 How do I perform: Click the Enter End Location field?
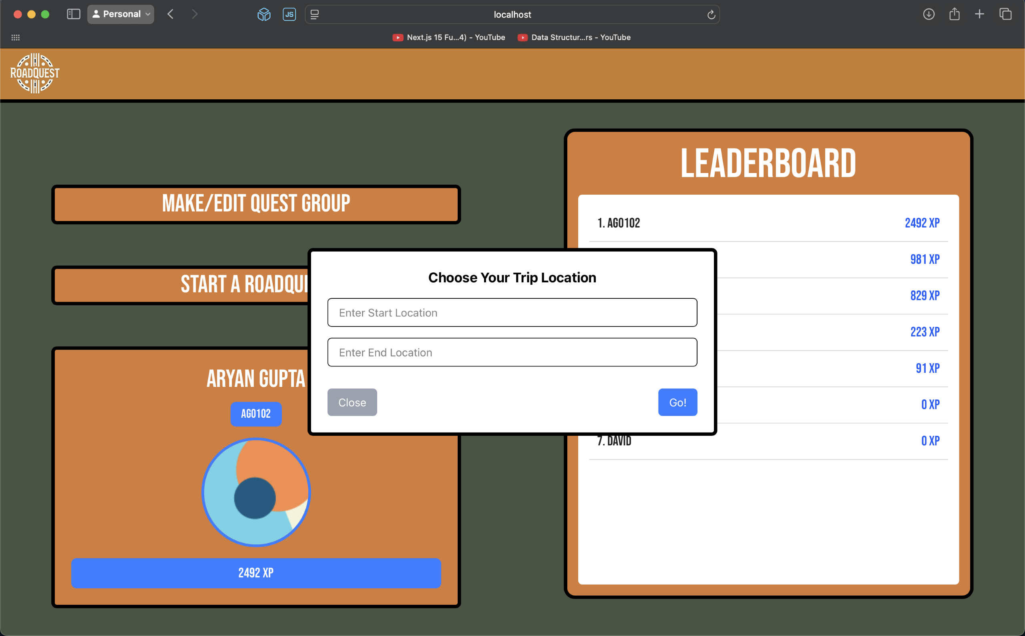pos(512,352)
